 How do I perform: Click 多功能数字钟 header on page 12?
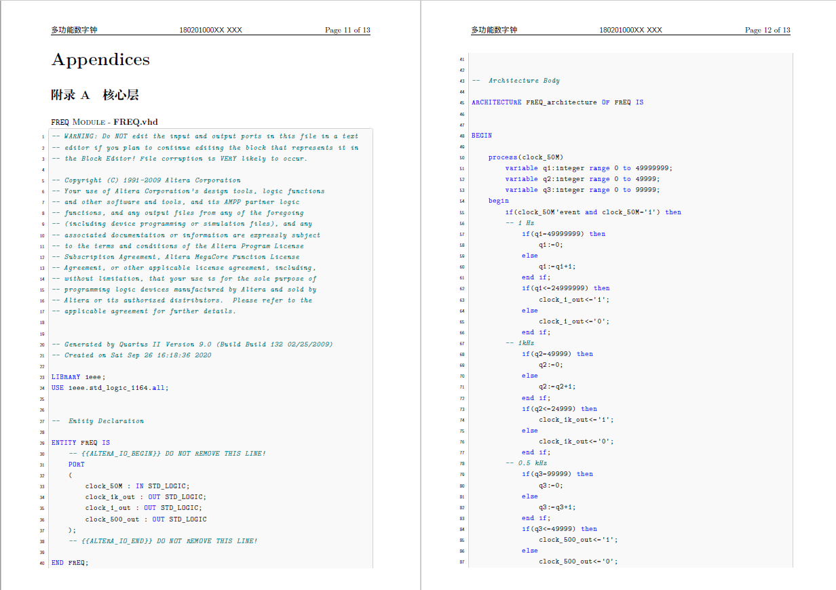pyautogui.click(x=494, y=30)
